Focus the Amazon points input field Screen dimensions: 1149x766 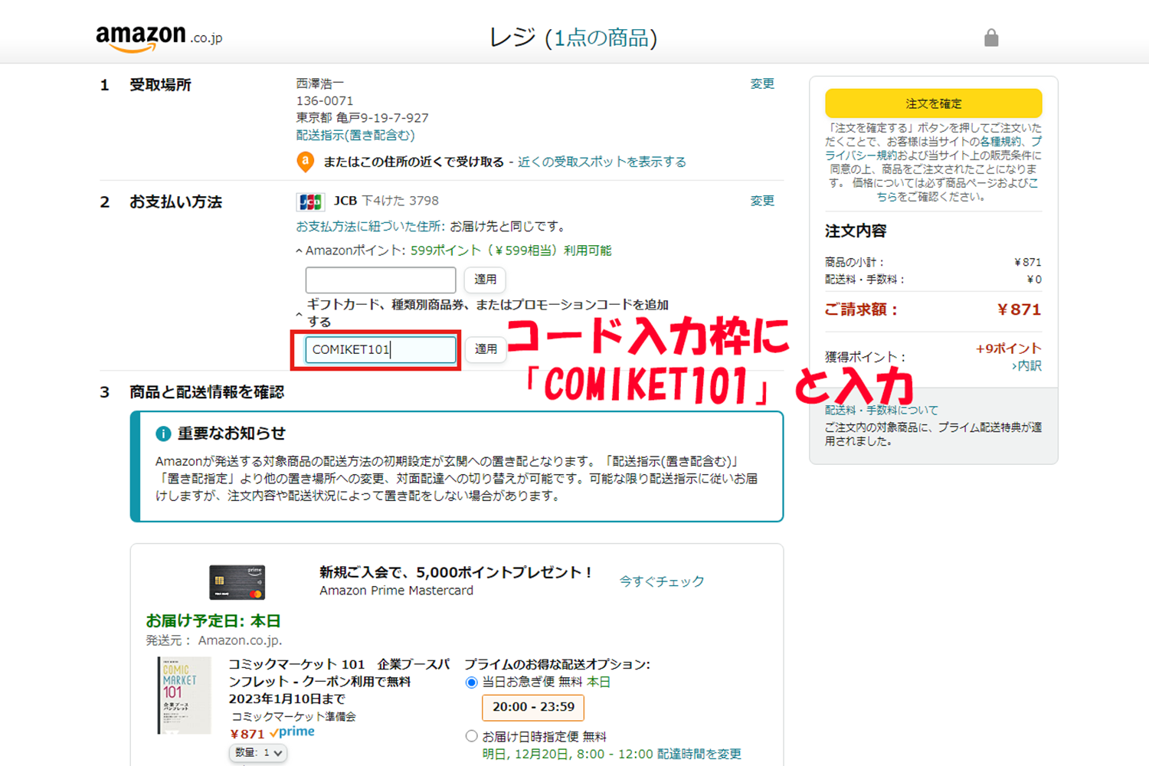pyautogui.click(x=380, y=280)
